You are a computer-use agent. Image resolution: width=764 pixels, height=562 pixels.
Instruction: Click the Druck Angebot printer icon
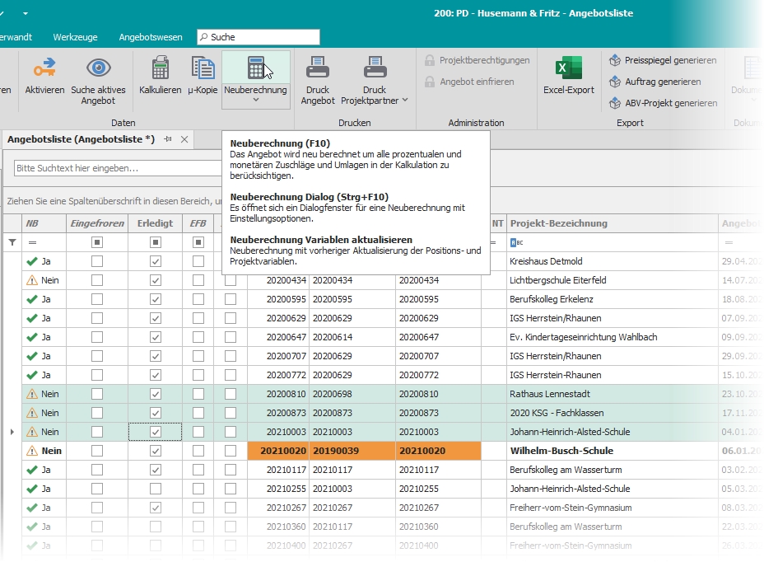(317, 69)
